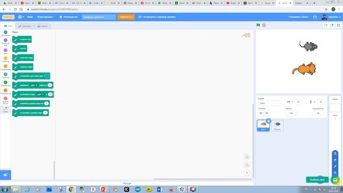Click Сохранить сейчас (Save now) link
The width and height of the screenshot is (343, 193).
pos(298,17)
